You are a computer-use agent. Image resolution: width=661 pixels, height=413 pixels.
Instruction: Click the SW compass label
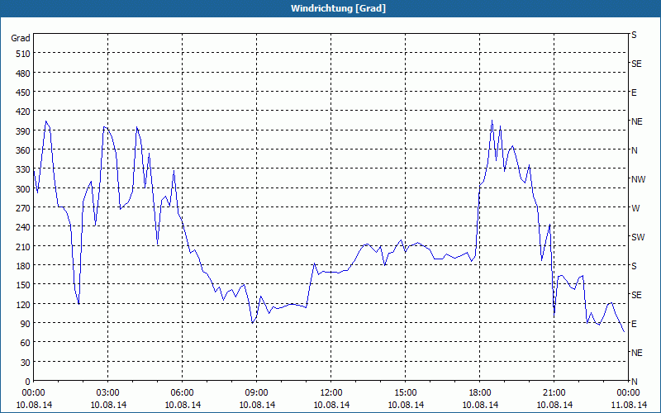(x=638, y=237)
